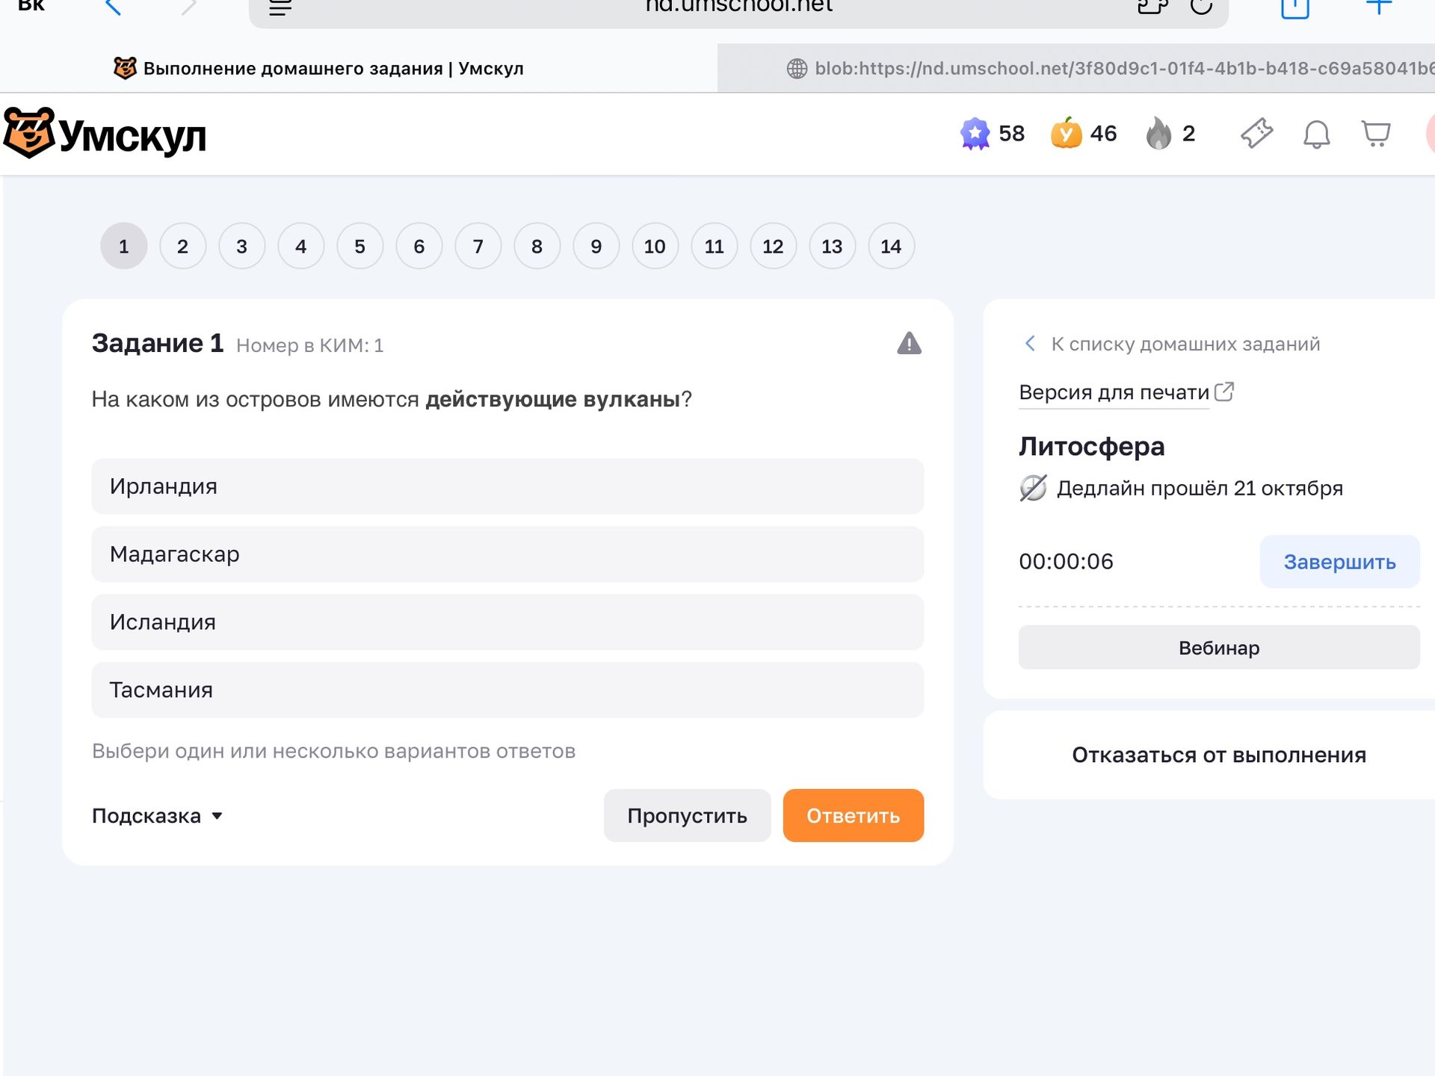The image size is (1435, 1076).
Task: Click the Завершить finish button
Action: click(x=1339, y=562)
